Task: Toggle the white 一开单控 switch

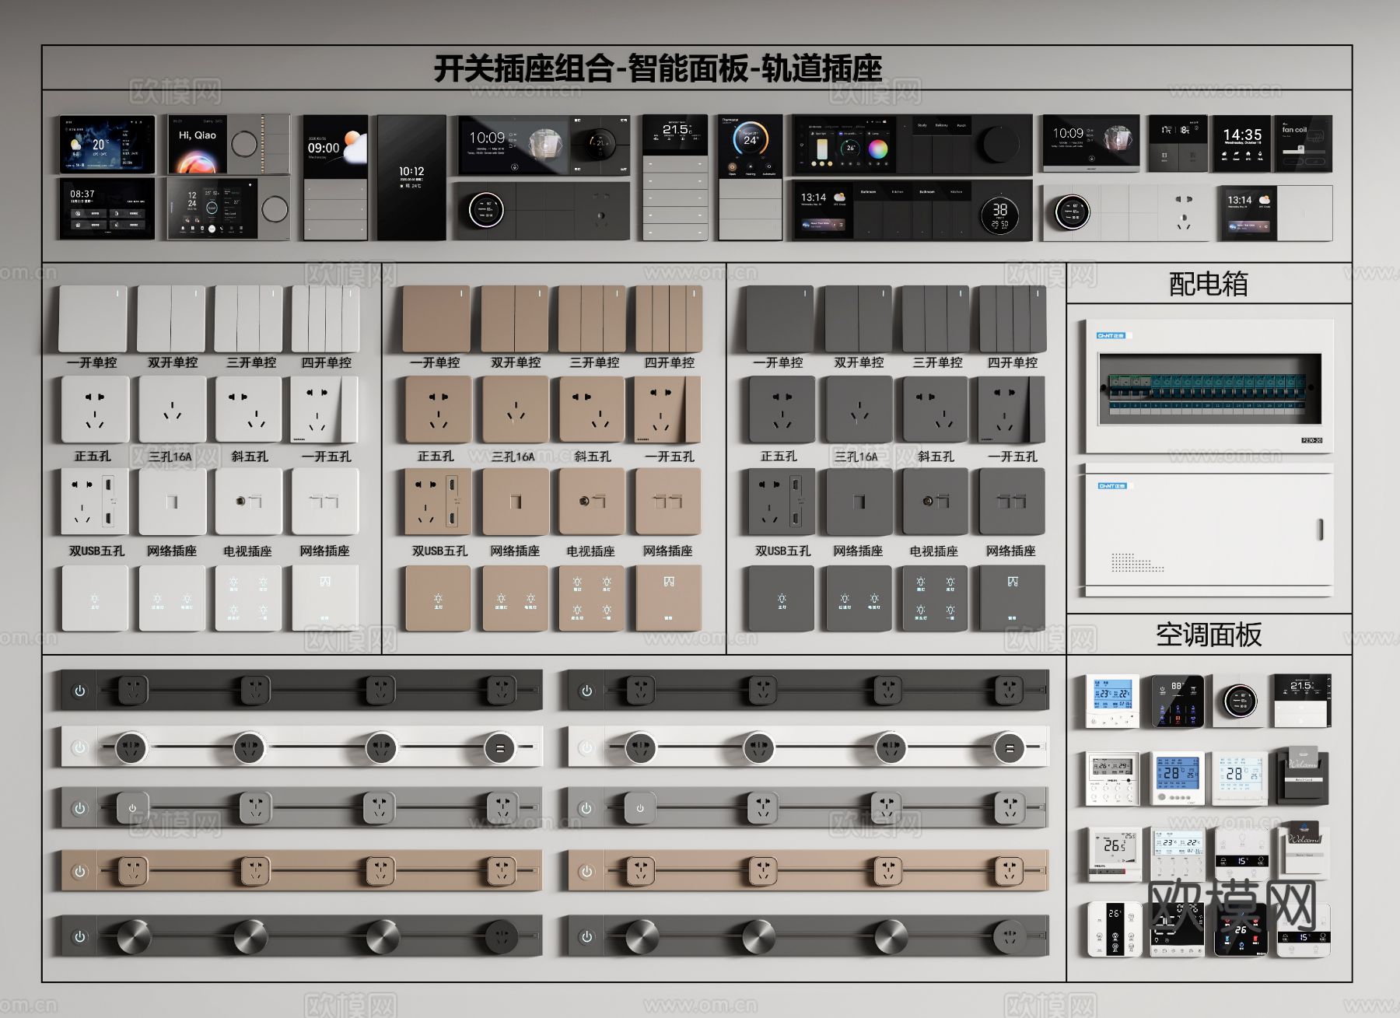Action: point(93,319)
